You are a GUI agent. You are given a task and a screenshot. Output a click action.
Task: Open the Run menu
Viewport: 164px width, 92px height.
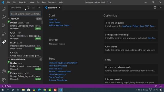pyautogui.click(x=44, y=2)
